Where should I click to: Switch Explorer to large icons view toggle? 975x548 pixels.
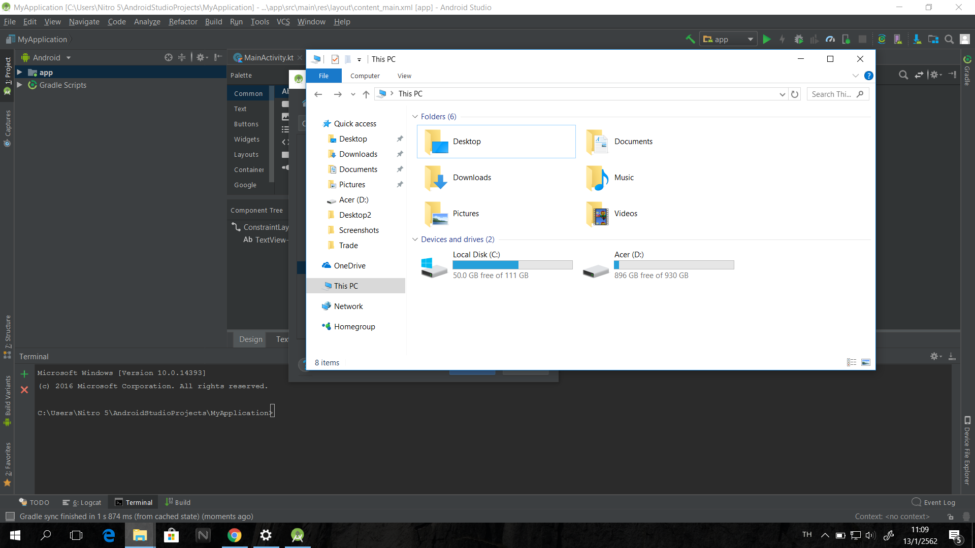(866, 362)
